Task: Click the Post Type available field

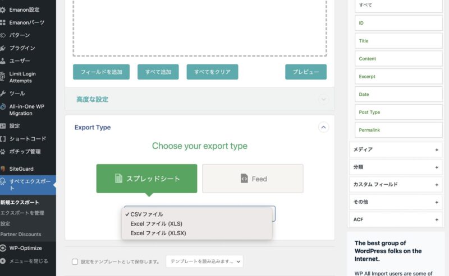Action: coord(398,112)
